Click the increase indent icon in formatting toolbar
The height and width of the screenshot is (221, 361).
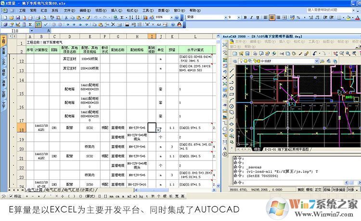[332, 17]
